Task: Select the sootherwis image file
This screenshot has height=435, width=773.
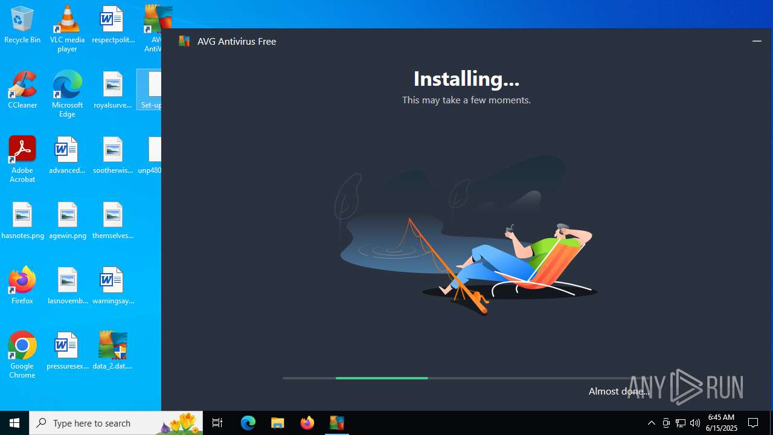Action: [x=113, y=156]
